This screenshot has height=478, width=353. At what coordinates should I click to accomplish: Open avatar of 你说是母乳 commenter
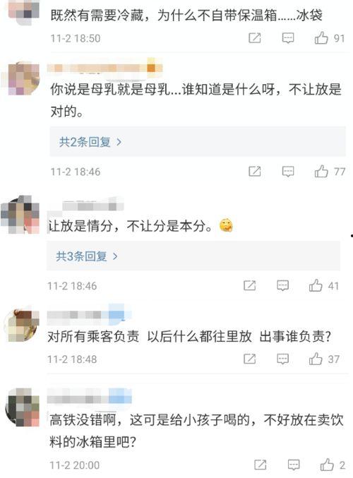click(x=21, y=78)
